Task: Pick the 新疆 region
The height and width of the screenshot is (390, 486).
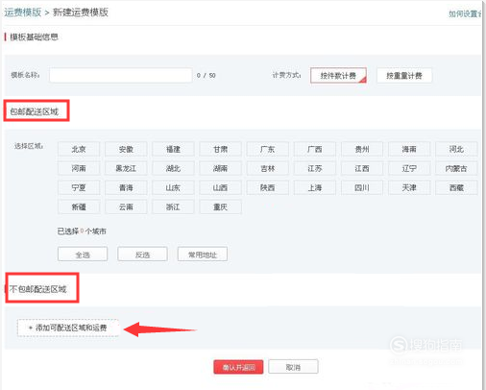Action: point(79,207)
